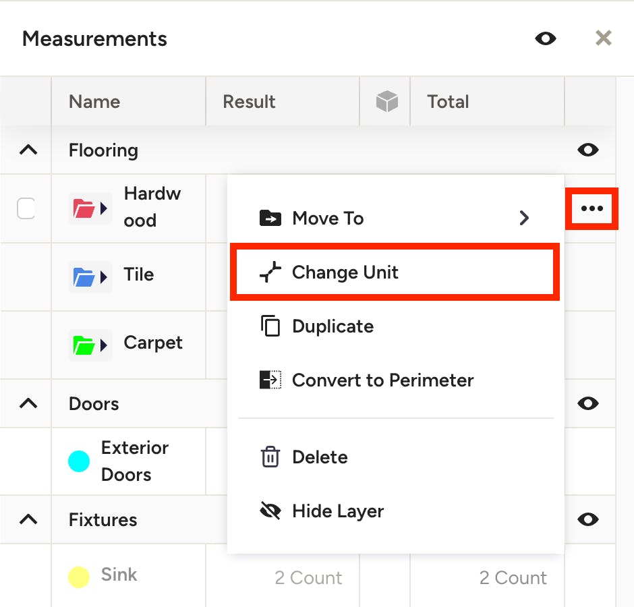Click the cyan Exterior Doors color dot
Screen dimensions: 634x607
79,461
